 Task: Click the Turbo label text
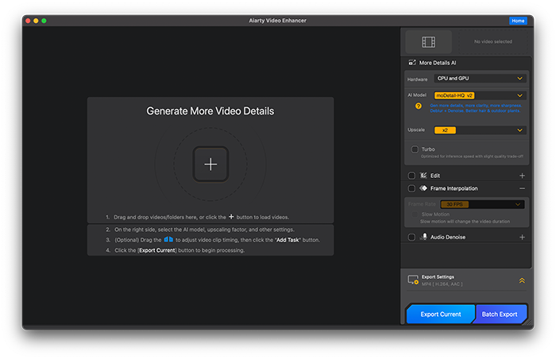428,149
